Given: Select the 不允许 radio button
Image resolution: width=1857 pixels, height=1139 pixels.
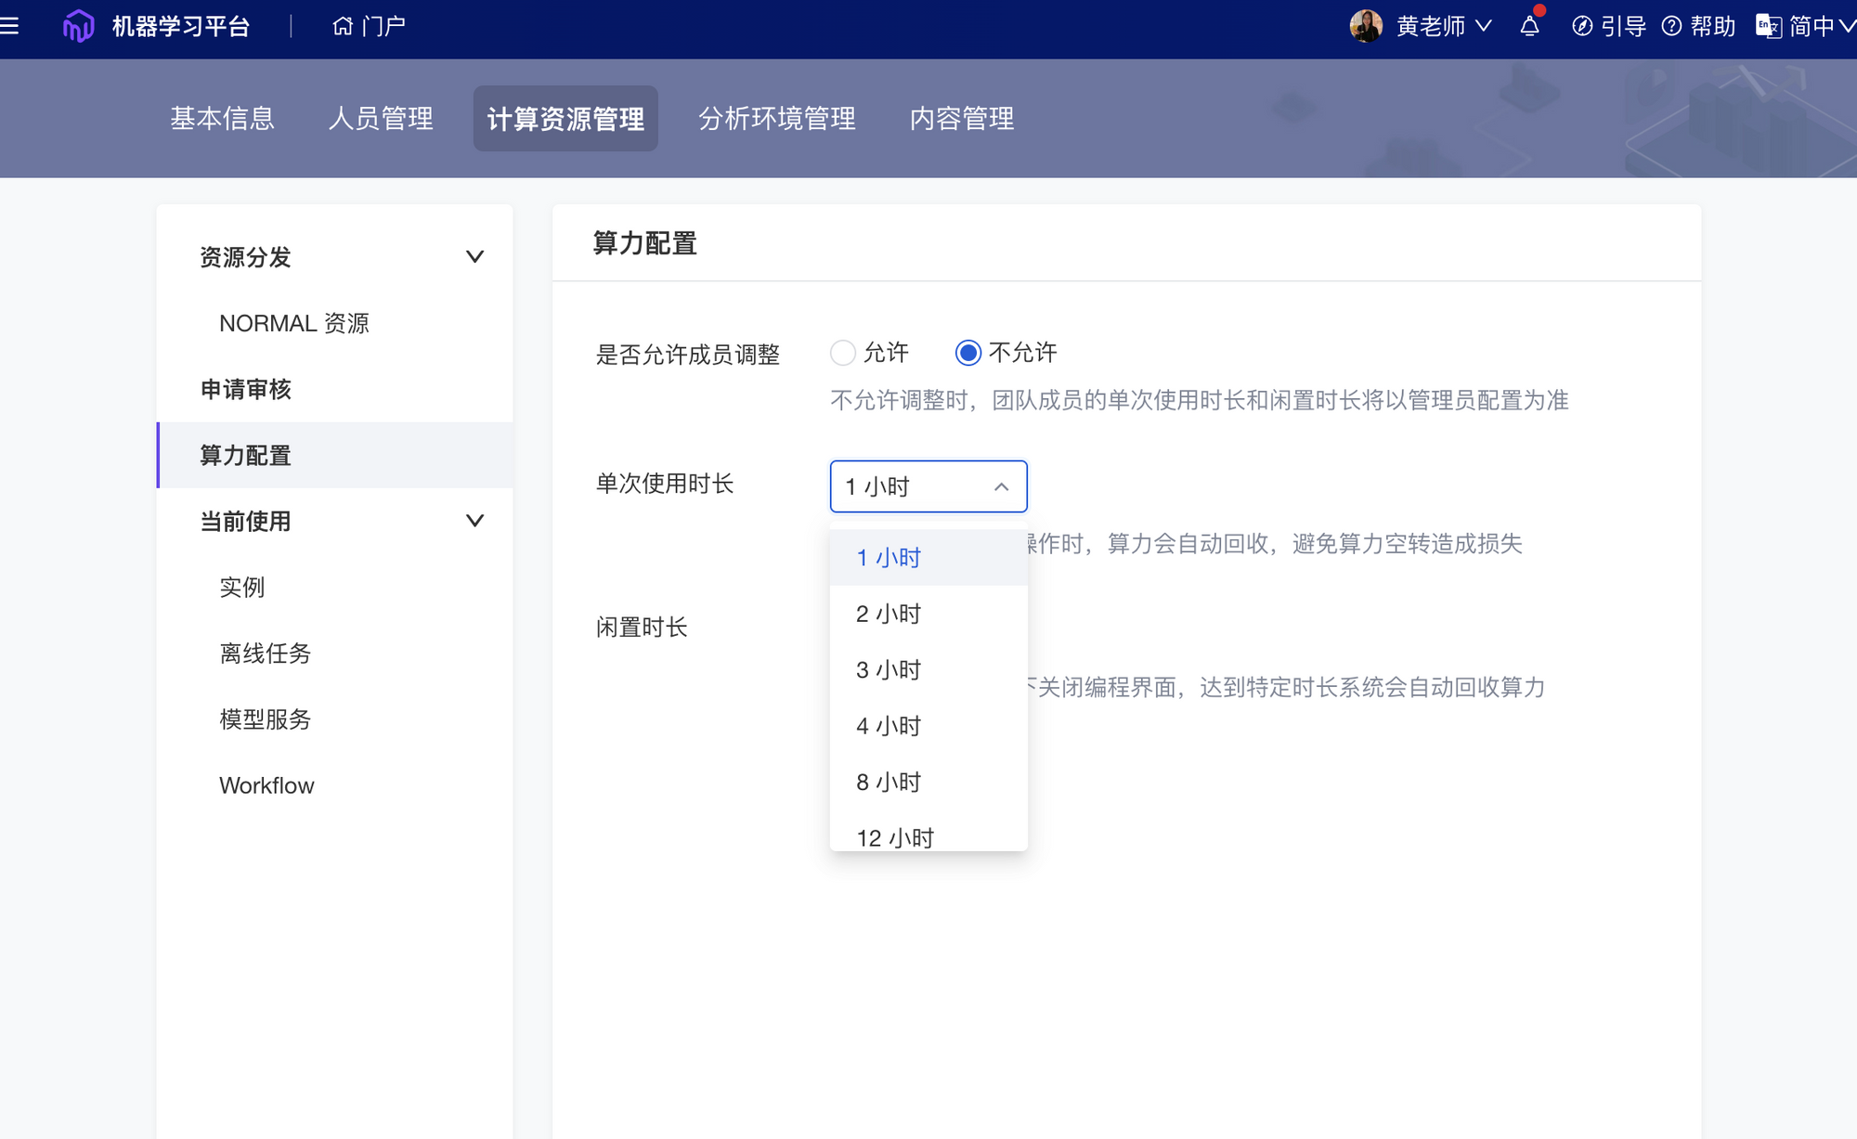Looking at the screenshot, I should click(968, 353).
